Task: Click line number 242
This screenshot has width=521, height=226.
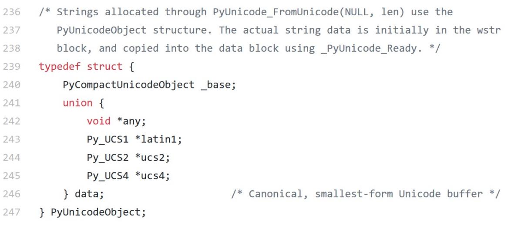Action: tap(12, 121)
